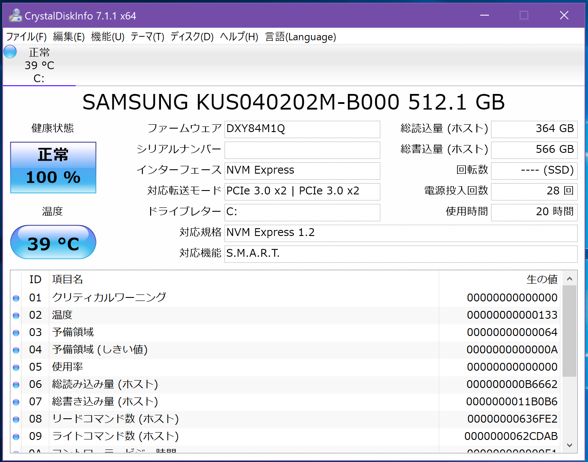Click the power on count value 28 回
588x462 pixels.
point(534,191)
